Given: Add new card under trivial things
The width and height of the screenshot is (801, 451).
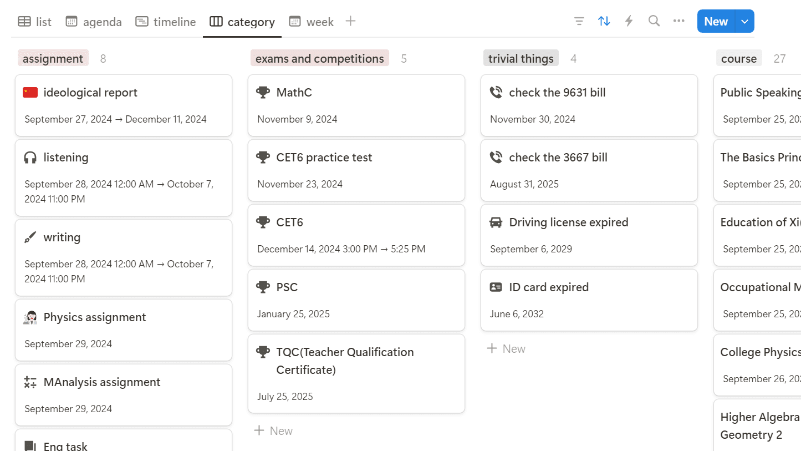Looking at the screenshot, I should (x=506, y=349).
